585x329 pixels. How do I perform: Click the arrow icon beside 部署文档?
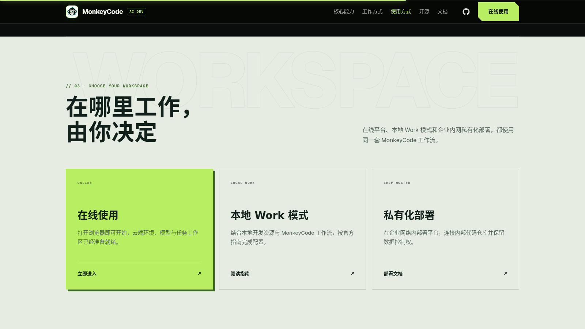(505, 273)
